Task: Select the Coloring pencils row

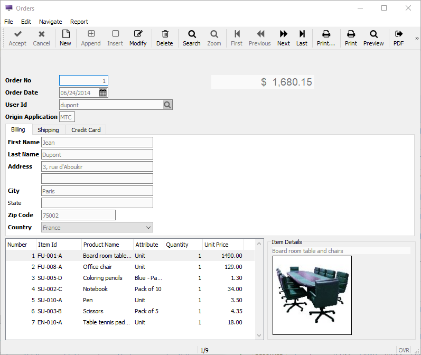Action: pos(130,278)
